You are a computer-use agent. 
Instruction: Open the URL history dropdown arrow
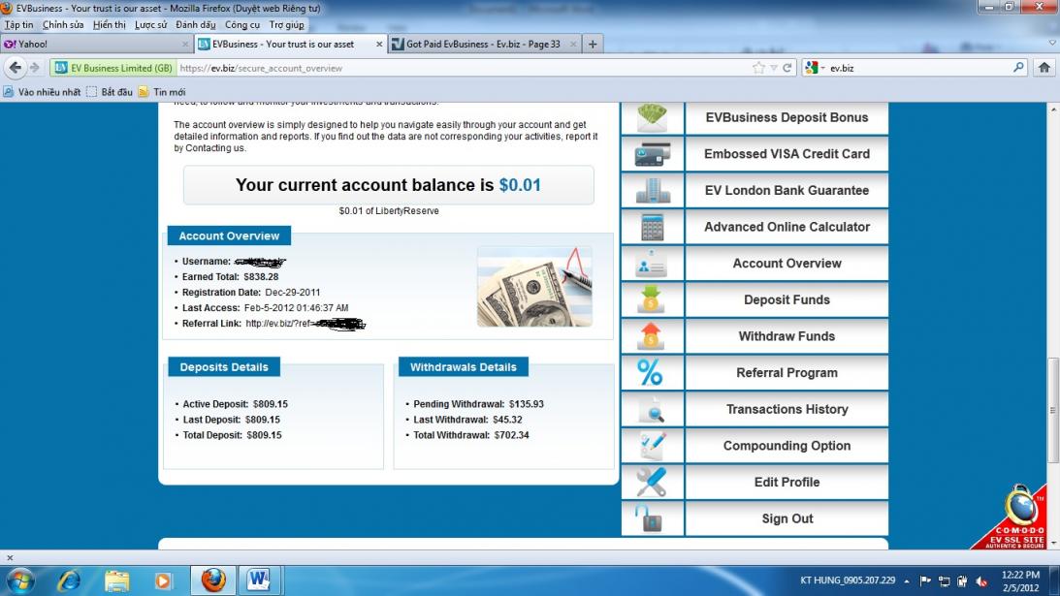tap(773, 68)
